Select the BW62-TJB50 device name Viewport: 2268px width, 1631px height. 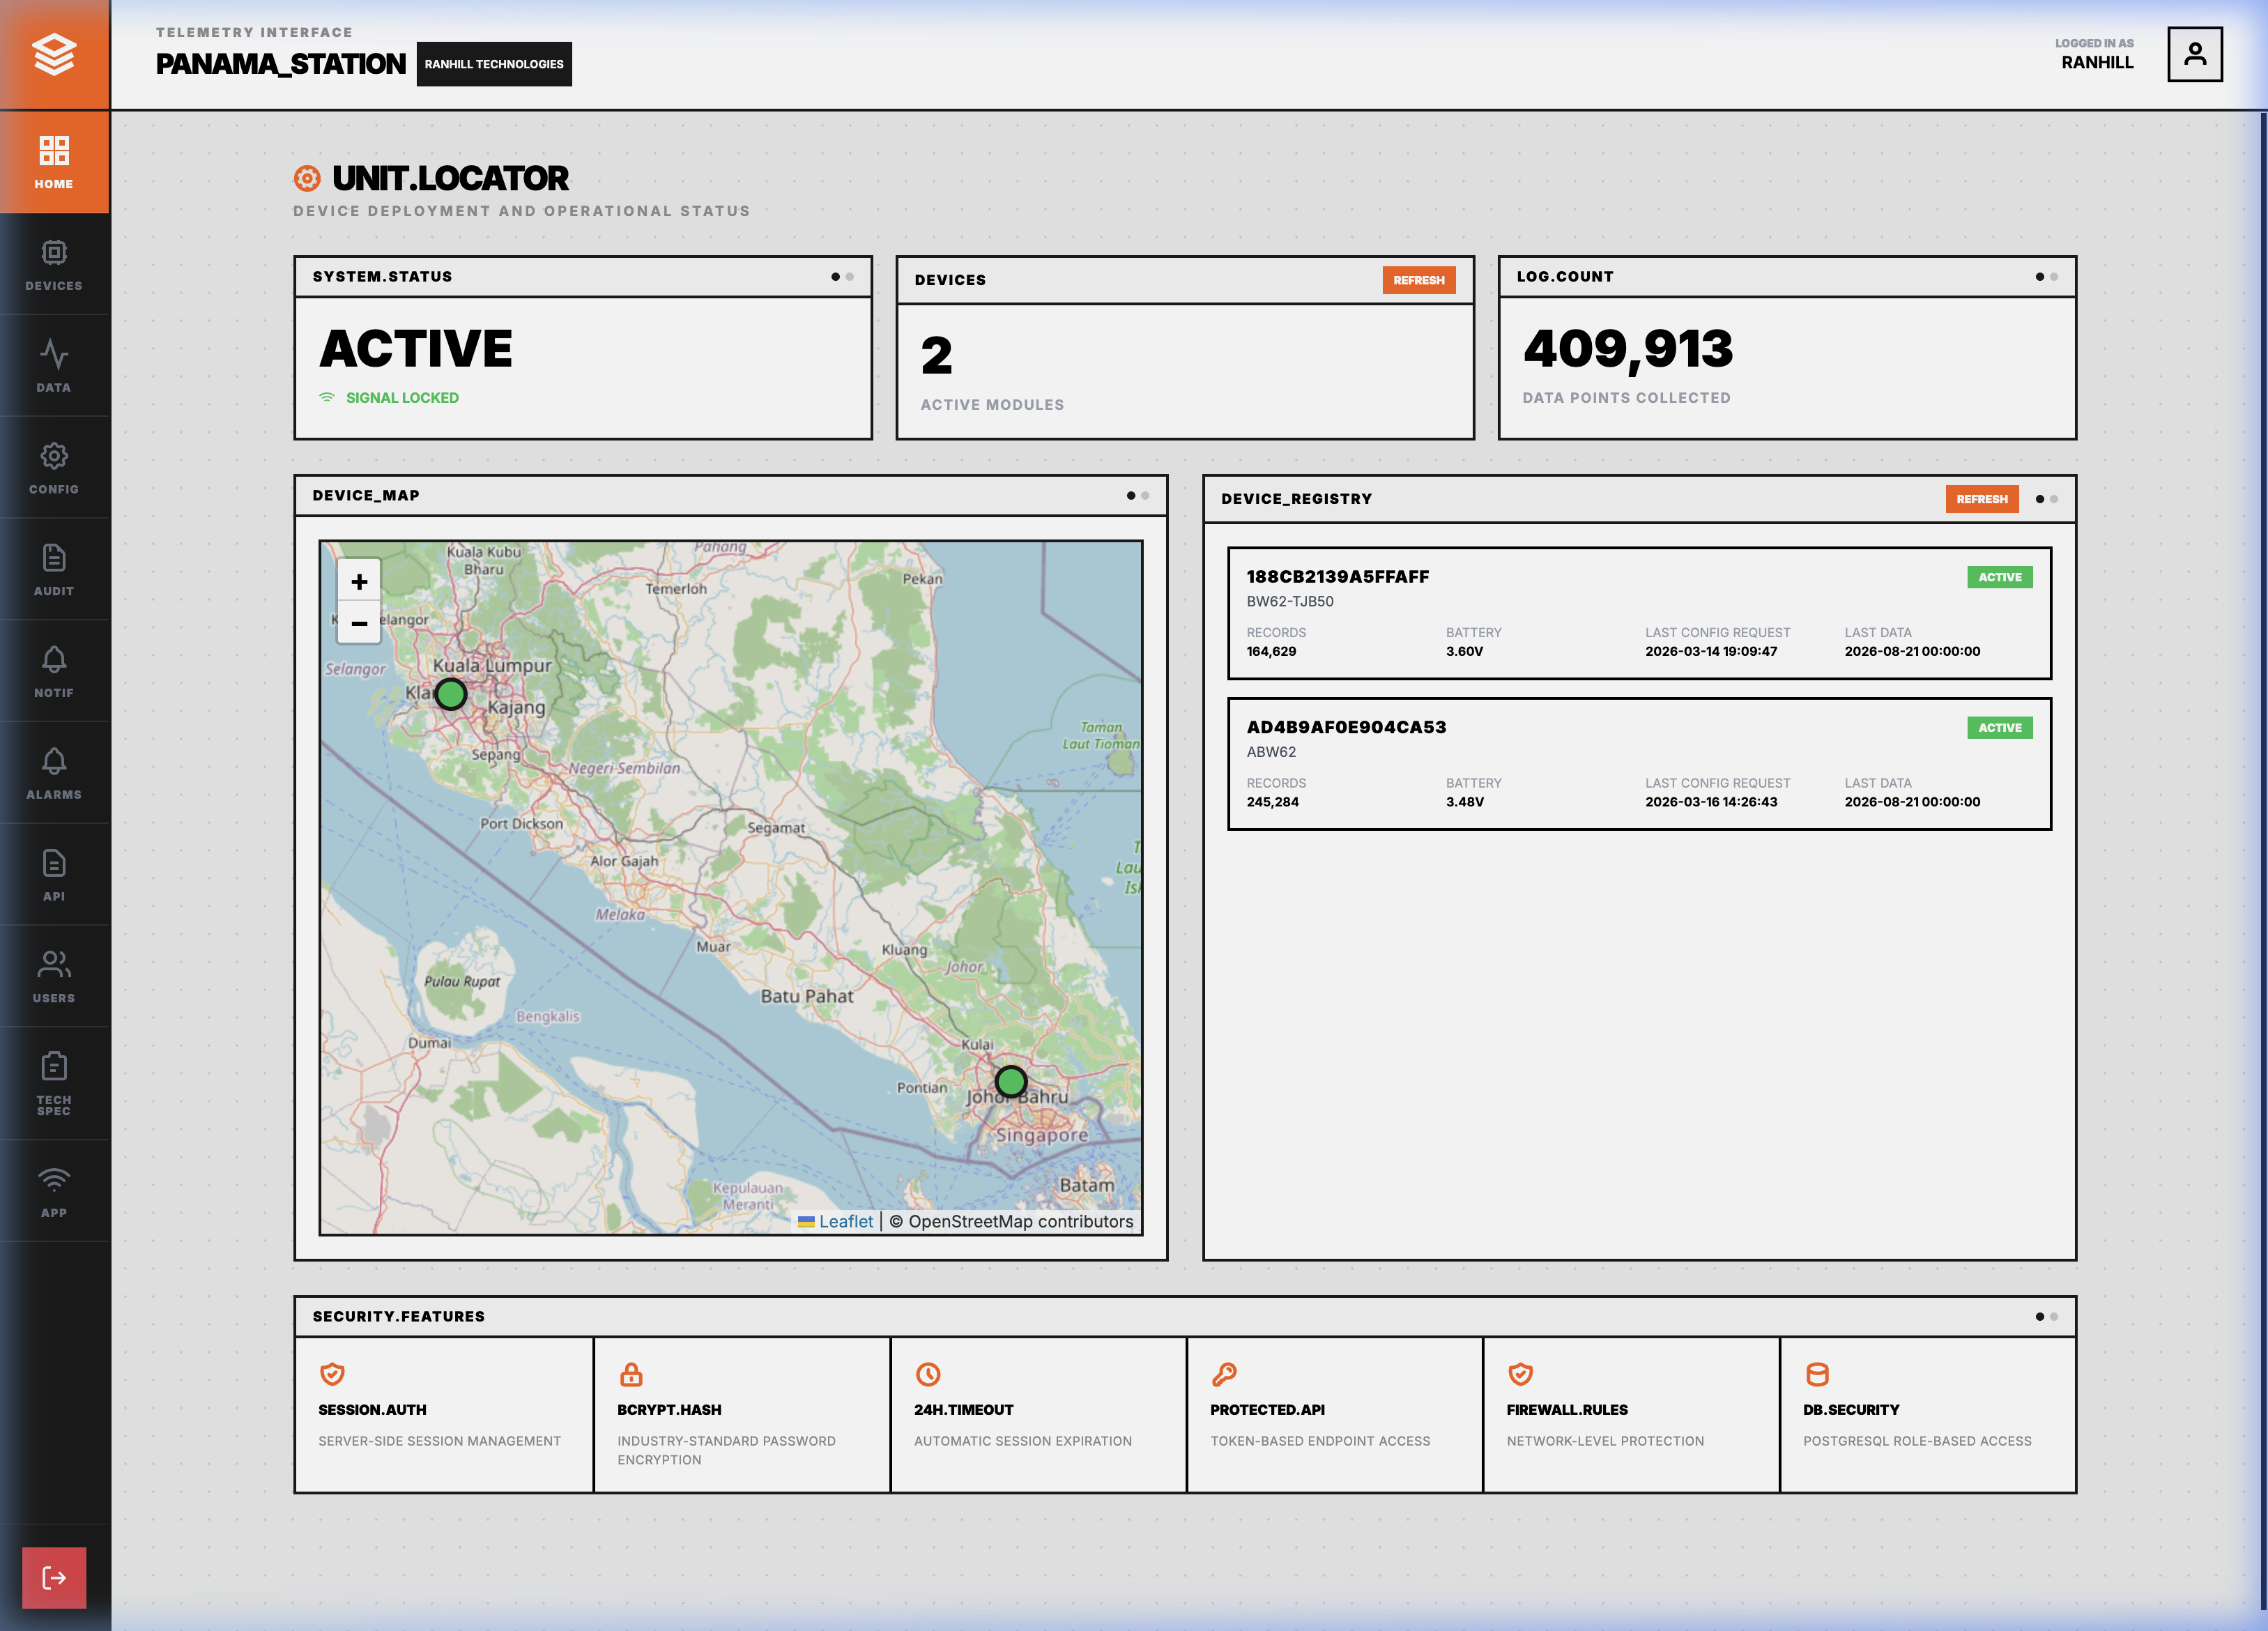tap(1289, 601)
